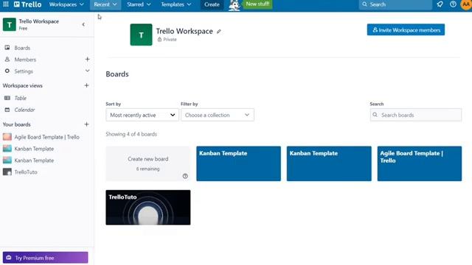This screenshot has height=265, width=472.
Task: Click the Members person icon
Action: coord(7,59)
